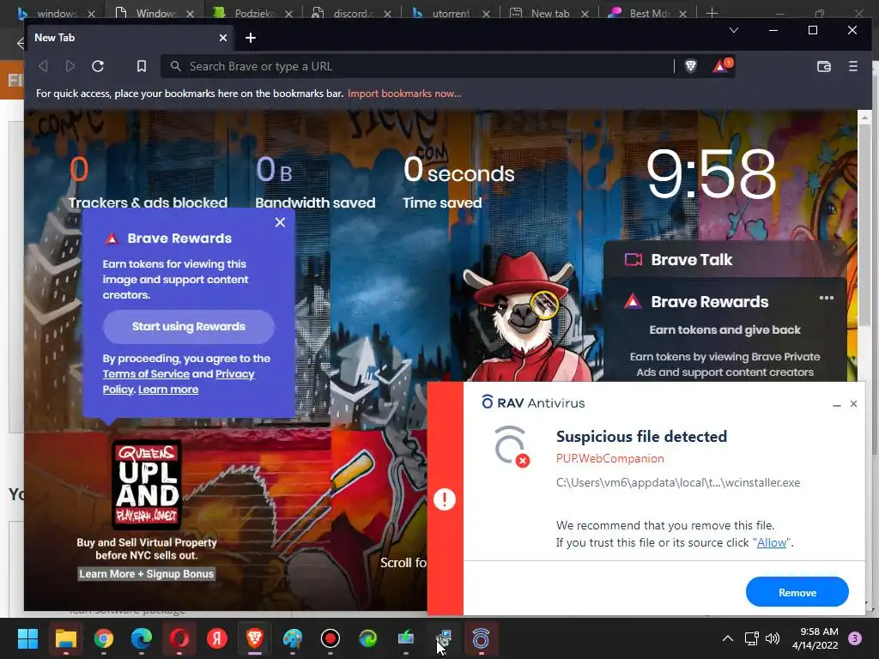Click the network tray icon
Image resolution: width=879 pixels, height=659 pixels.
[751, 638]
